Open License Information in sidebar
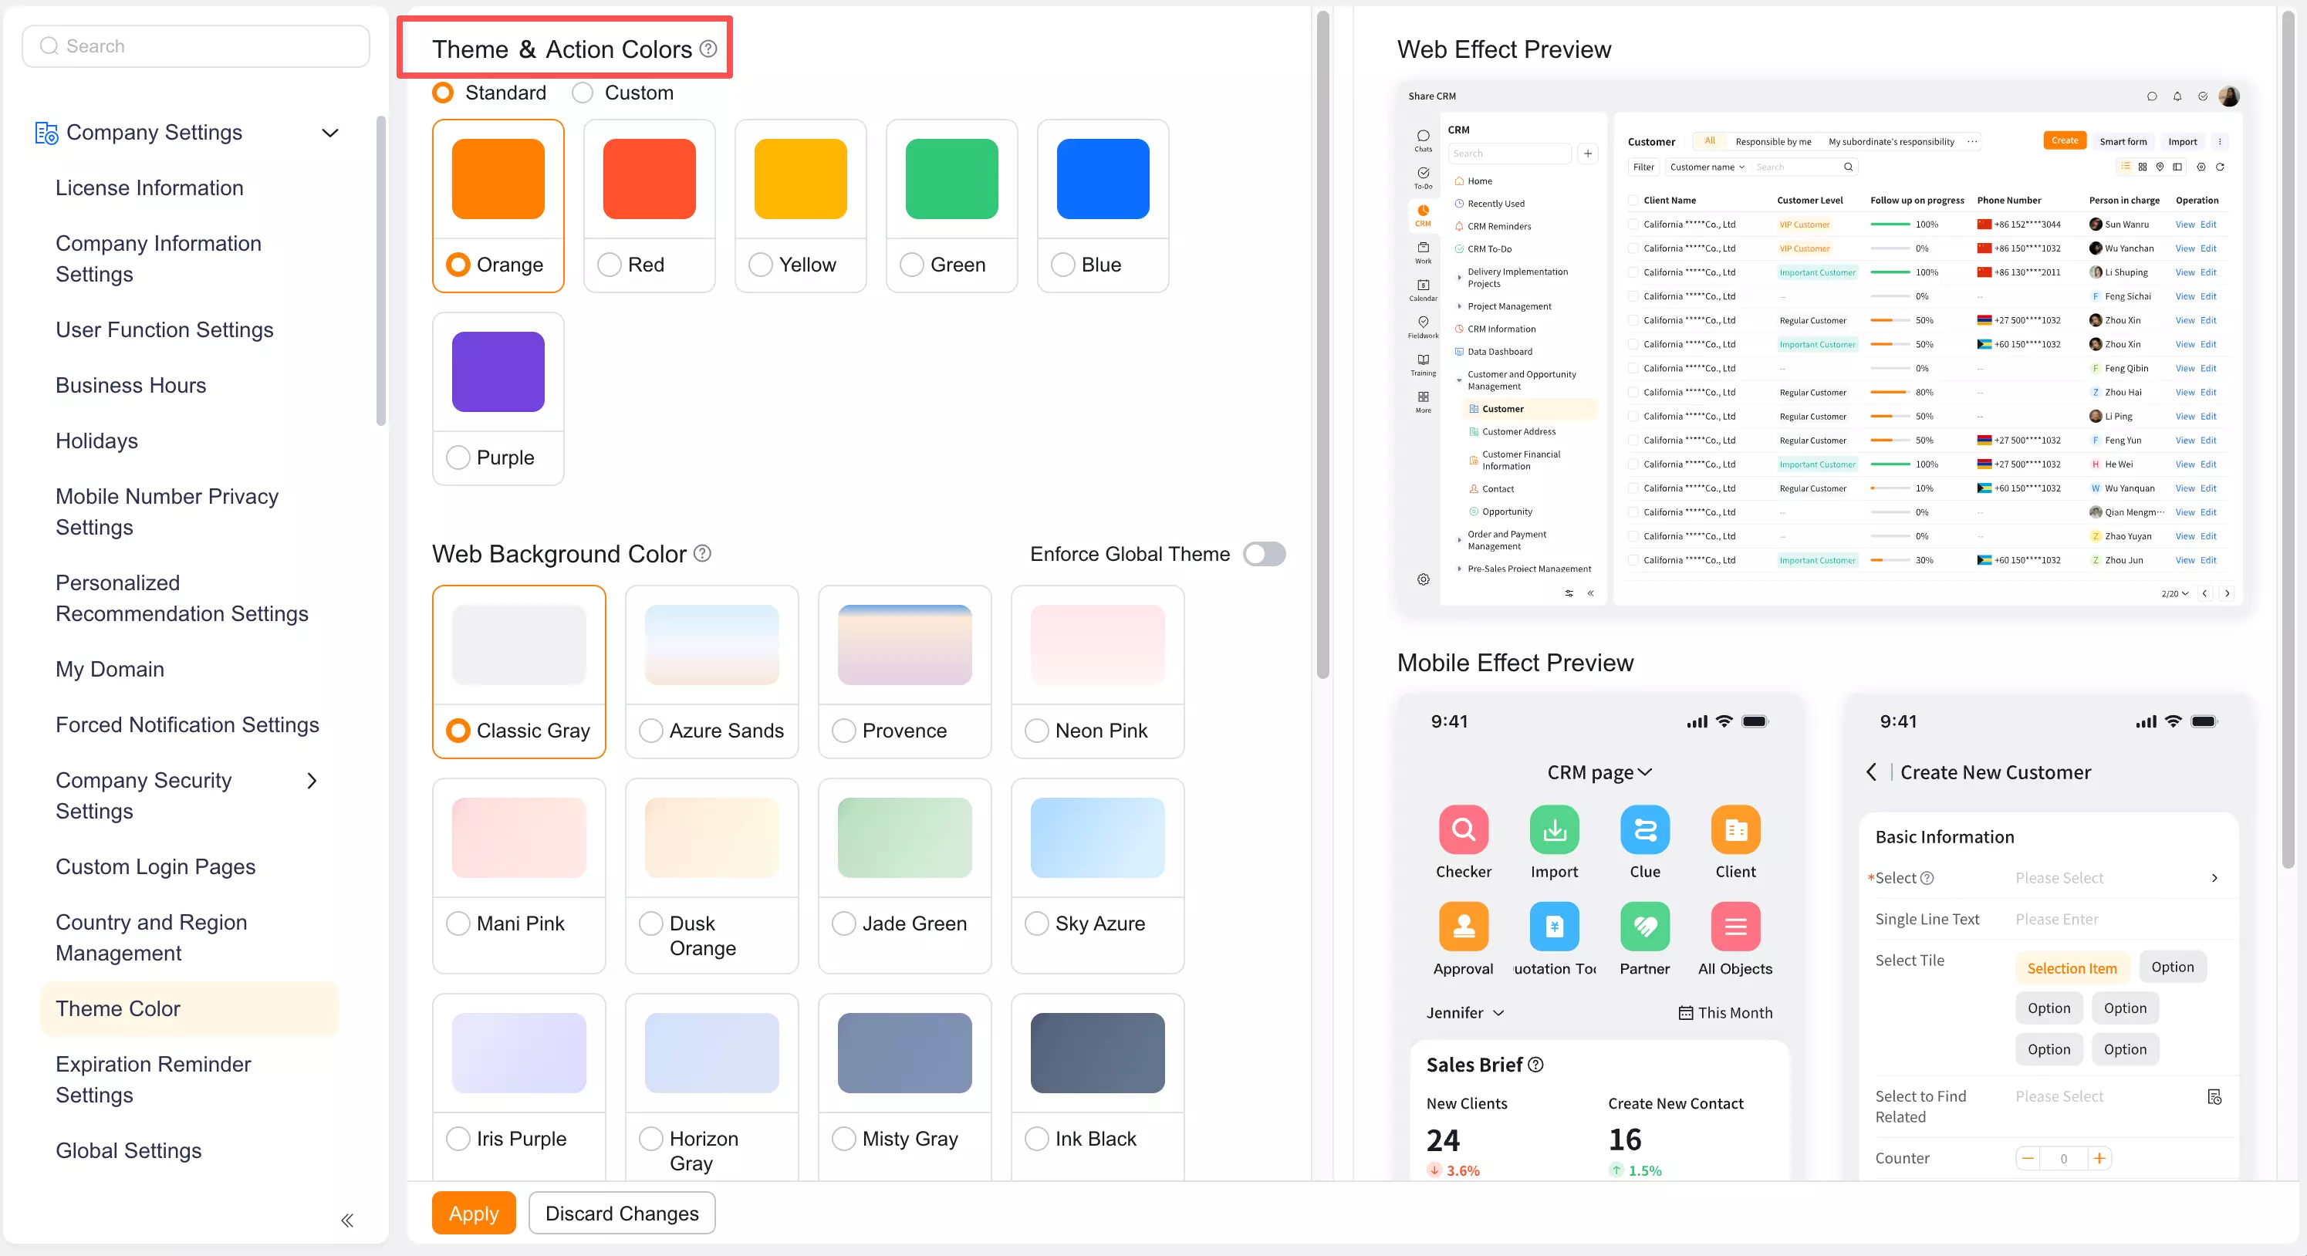This screenshot has width=2307, height=1256. (150, 188)
